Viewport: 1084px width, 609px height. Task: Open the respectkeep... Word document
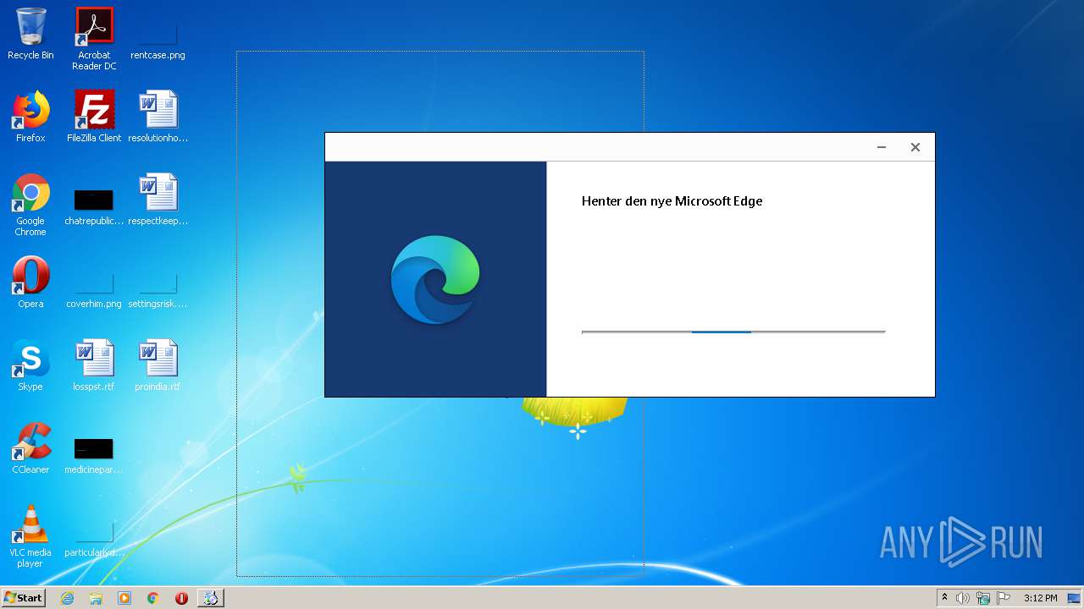[158, 200]
